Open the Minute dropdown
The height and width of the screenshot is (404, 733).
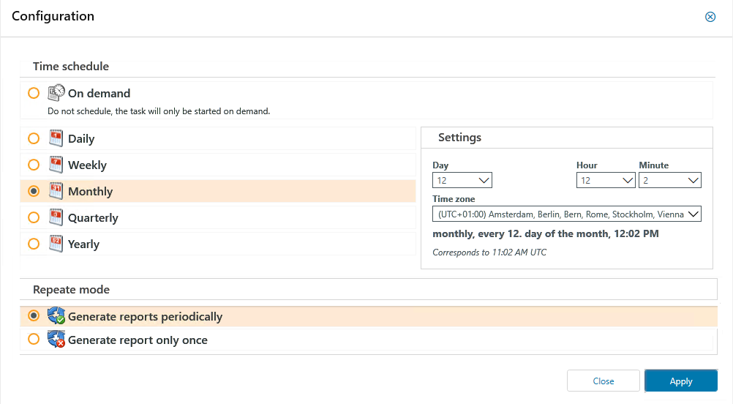click(x=670, y=180)
